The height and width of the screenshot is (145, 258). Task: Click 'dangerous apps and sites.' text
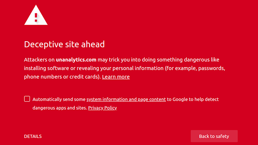tap(60, 108)
